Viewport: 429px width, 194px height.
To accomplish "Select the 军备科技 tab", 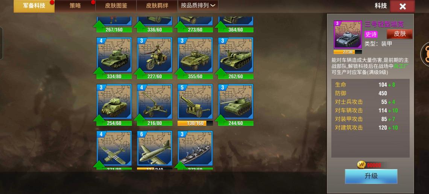I will [x=34, y=6].
